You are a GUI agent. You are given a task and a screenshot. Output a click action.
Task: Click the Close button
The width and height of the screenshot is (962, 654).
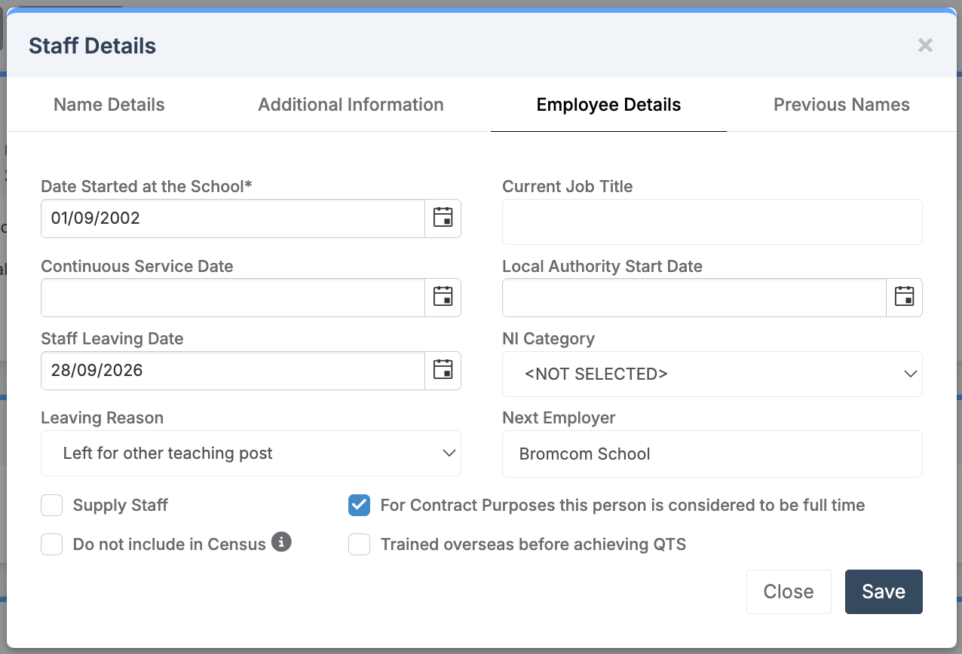[x=789, y=591]
